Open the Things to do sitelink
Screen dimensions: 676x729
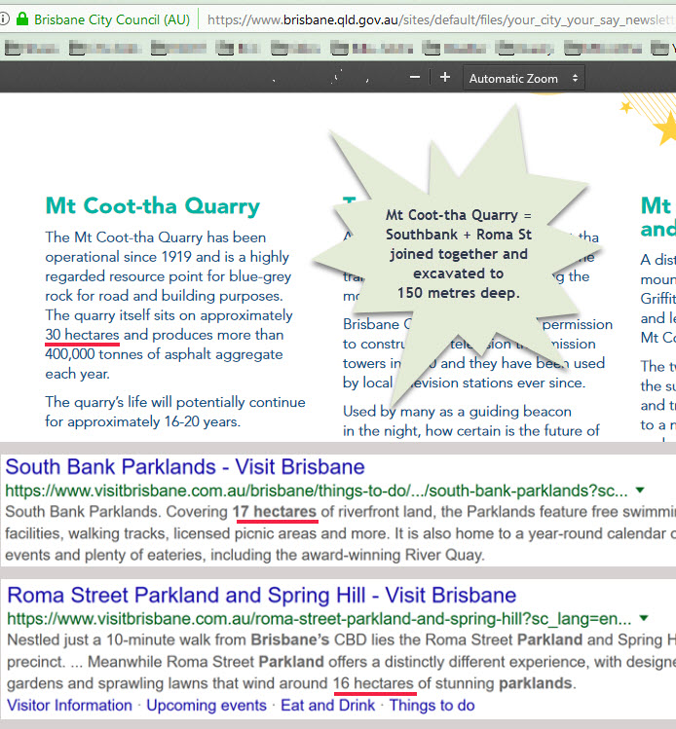coord(432,706)
